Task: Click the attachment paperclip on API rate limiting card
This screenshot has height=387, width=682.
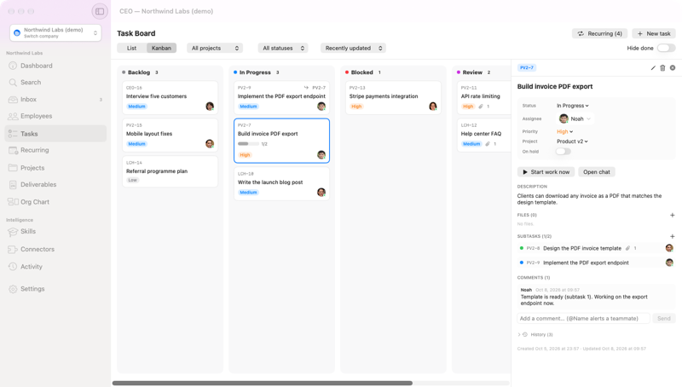Action: [x=481, y=107]
